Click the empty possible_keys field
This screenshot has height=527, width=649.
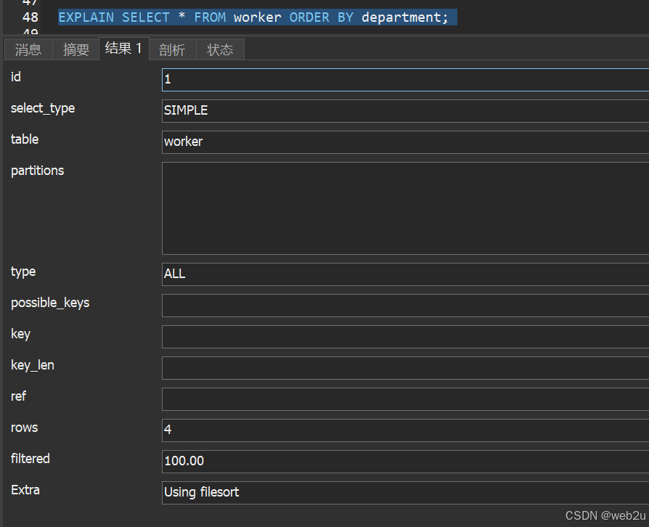pyautogui.click(x=405, y=306)
